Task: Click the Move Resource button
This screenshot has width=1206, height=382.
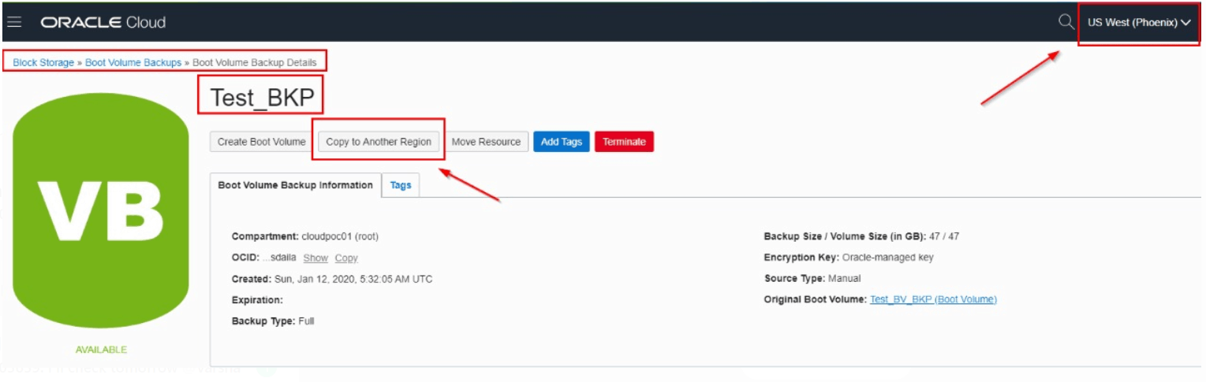Action: pyautogui.click(x=486, y=142)
